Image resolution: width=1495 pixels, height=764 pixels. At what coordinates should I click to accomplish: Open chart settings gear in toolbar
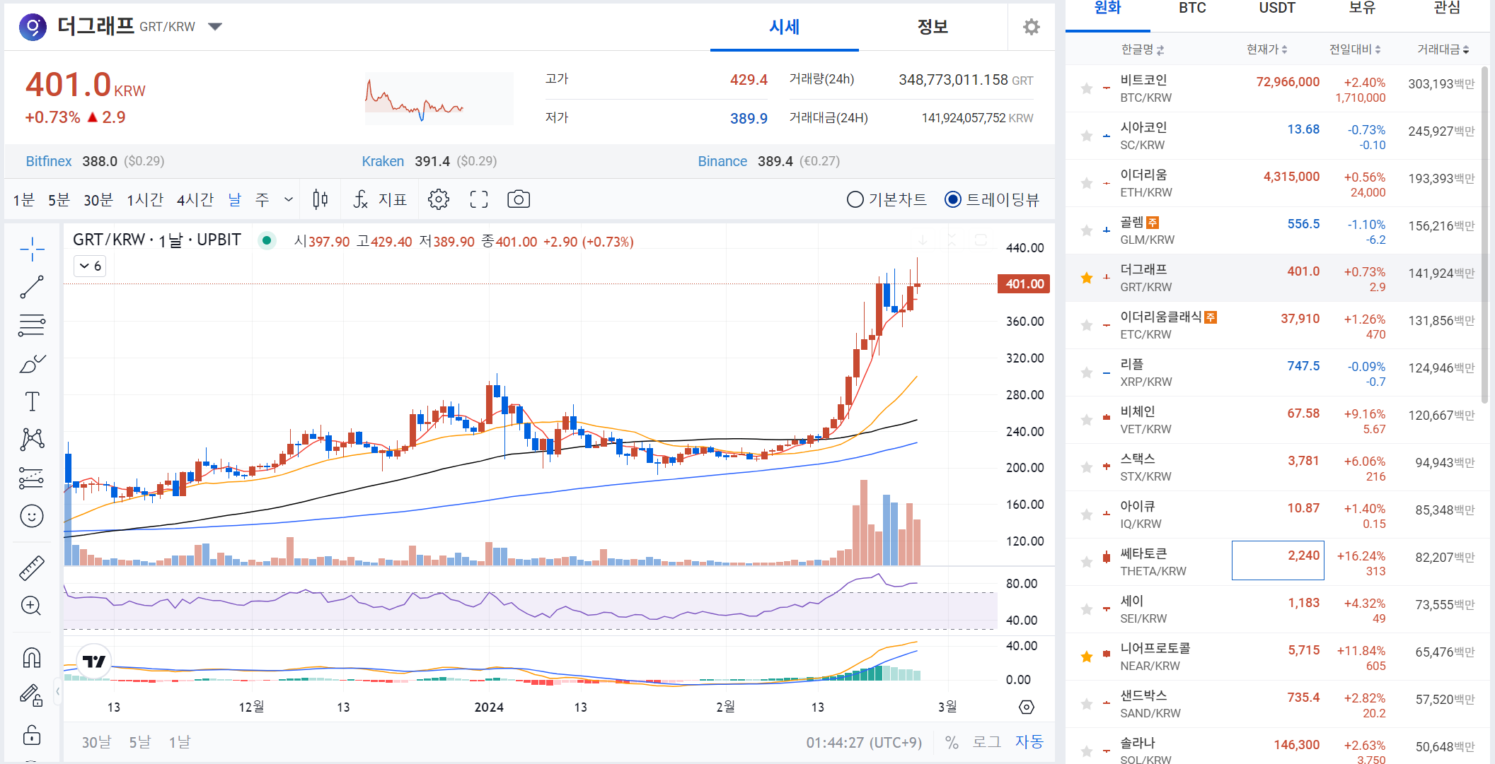pos(439,199)
